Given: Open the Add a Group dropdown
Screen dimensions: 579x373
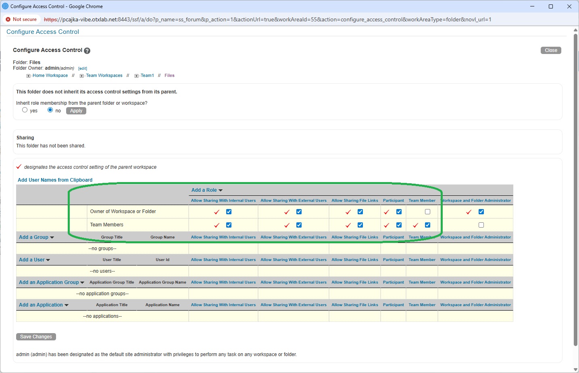Looking at the screenshot, I should point(36,237).
